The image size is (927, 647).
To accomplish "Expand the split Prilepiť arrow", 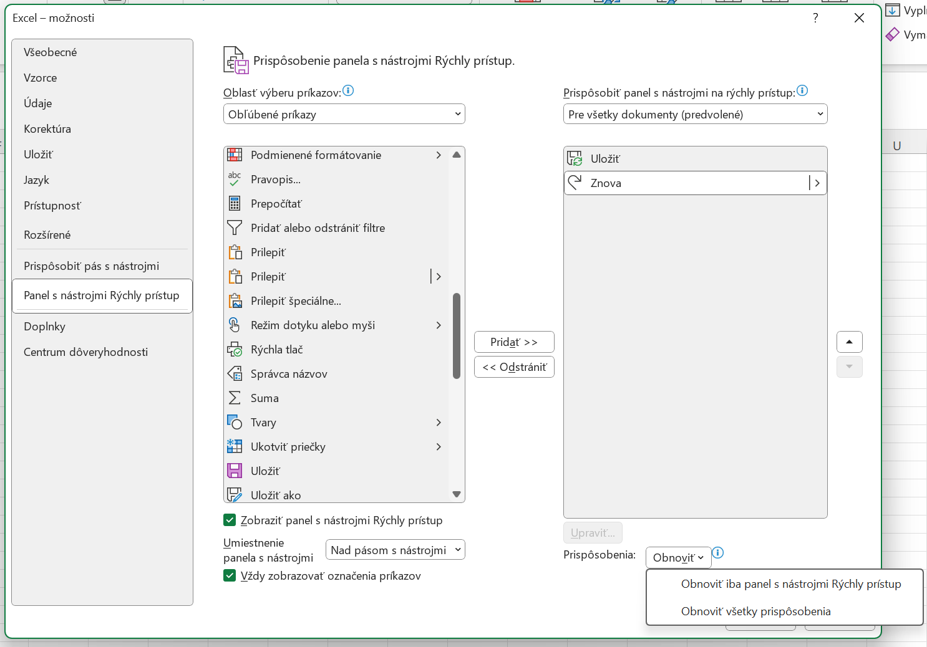I will pos(439,276).
